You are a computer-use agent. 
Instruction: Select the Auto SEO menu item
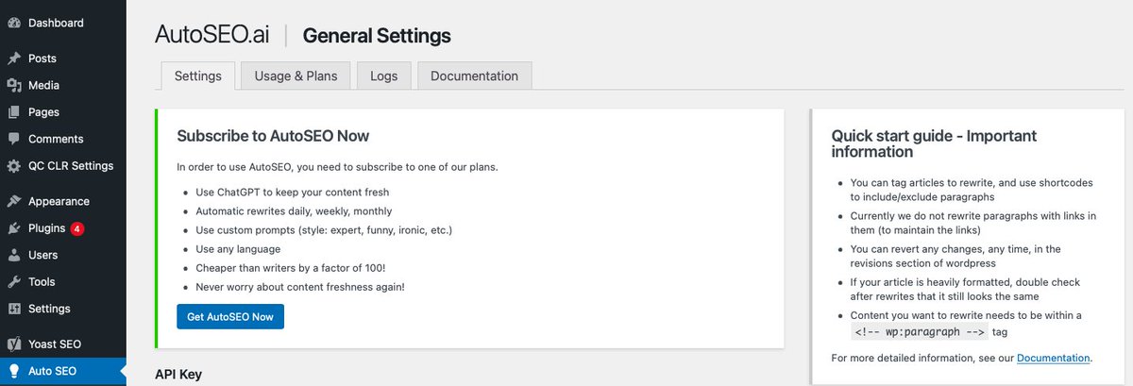point(63,371)
